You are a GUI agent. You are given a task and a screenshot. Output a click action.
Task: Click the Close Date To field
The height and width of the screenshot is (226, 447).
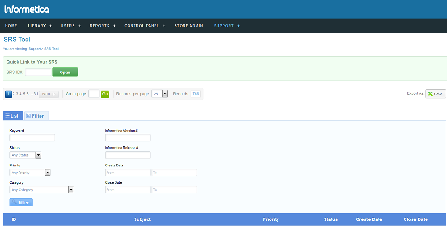pyautogui.click(x=175, y=190)
